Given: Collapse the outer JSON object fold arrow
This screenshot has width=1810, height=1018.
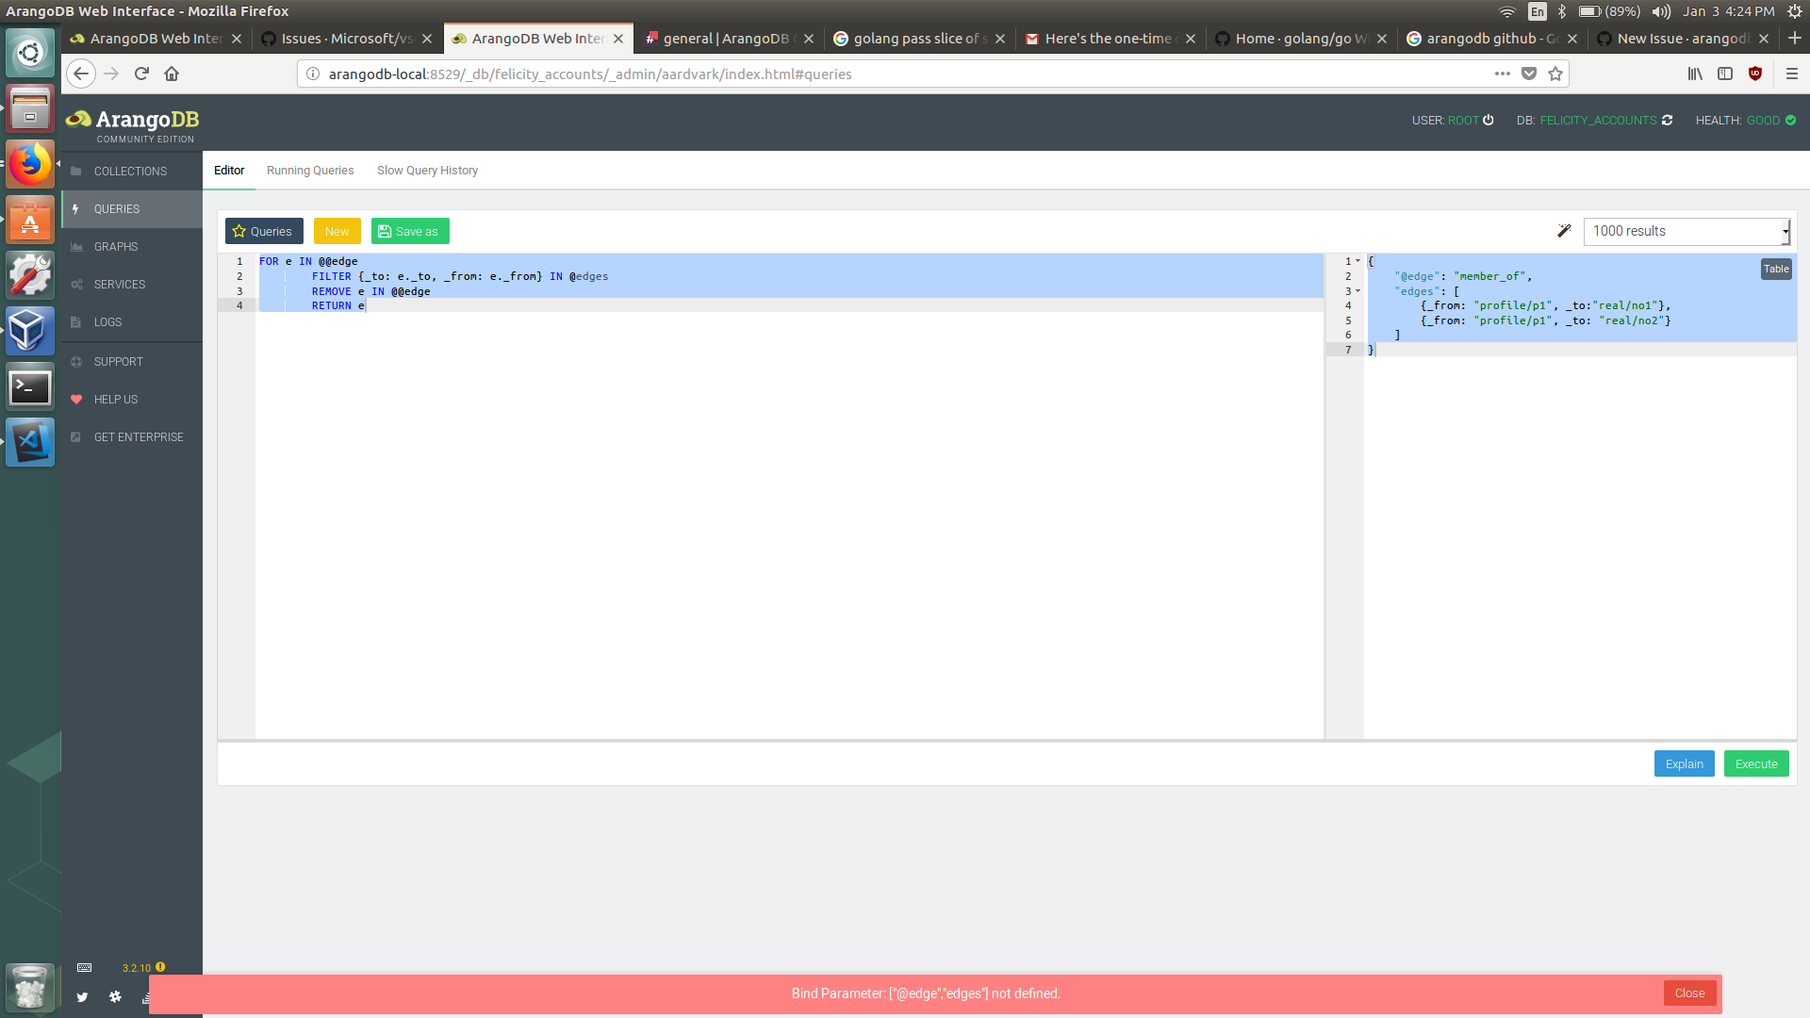Looking at the screenshot, I should 1357,261.
